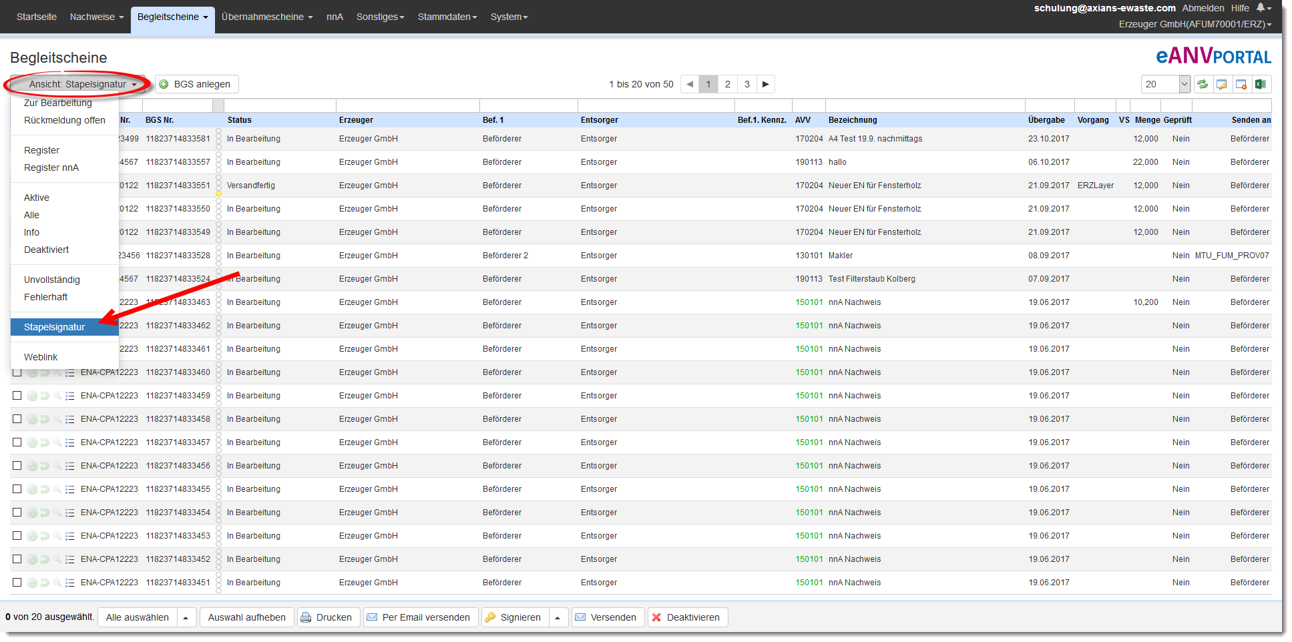Image resolution: width=1292 pixels, height=642 pixels.
Task: Click the list icon in row 11823714833458
Action: coord(69,419)
